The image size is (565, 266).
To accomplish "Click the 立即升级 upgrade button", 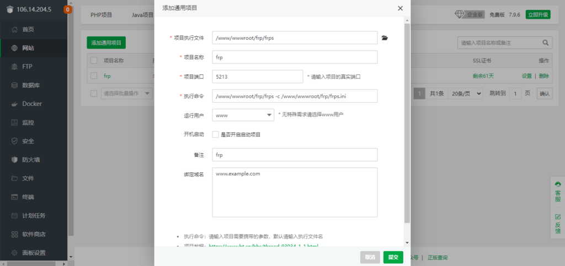I will click(537, 15).
